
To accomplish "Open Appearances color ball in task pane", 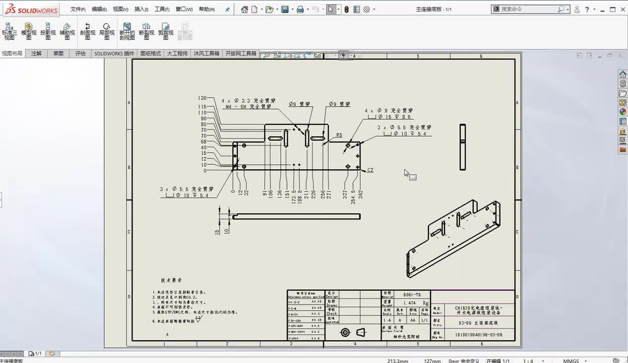I will pyautogui.click(x=623, y=112).
